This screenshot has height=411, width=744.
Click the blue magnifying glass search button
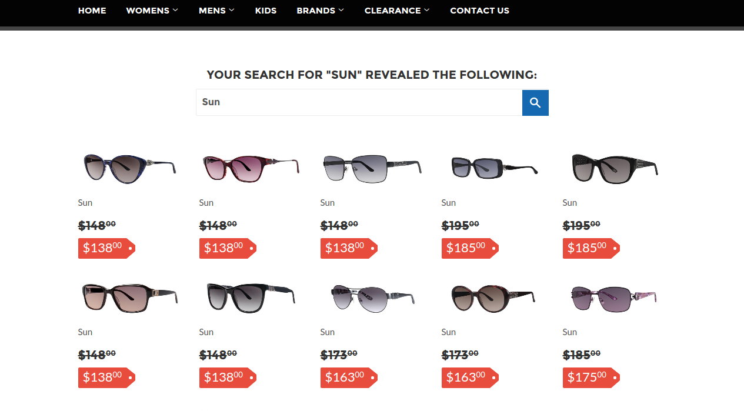[x=535, y=103]
